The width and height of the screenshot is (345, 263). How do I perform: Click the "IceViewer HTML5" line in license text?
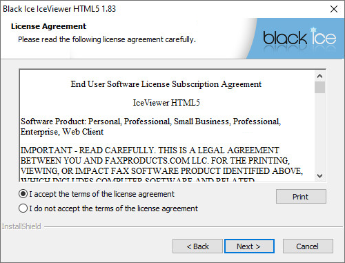(x=166, y=103)
